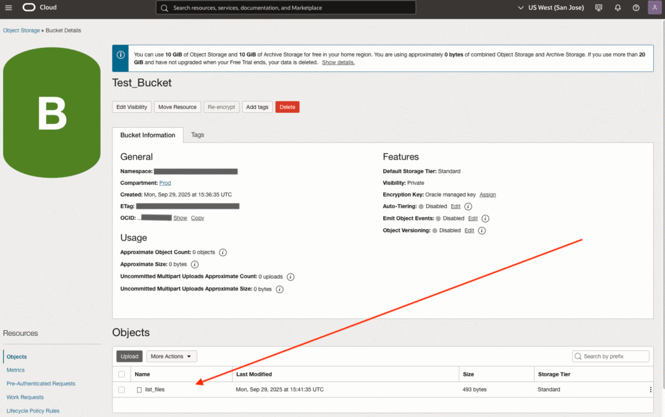Switch to the Tags tab
The image size is (665, 417).
pyautogui.click(x=197, y=135)
